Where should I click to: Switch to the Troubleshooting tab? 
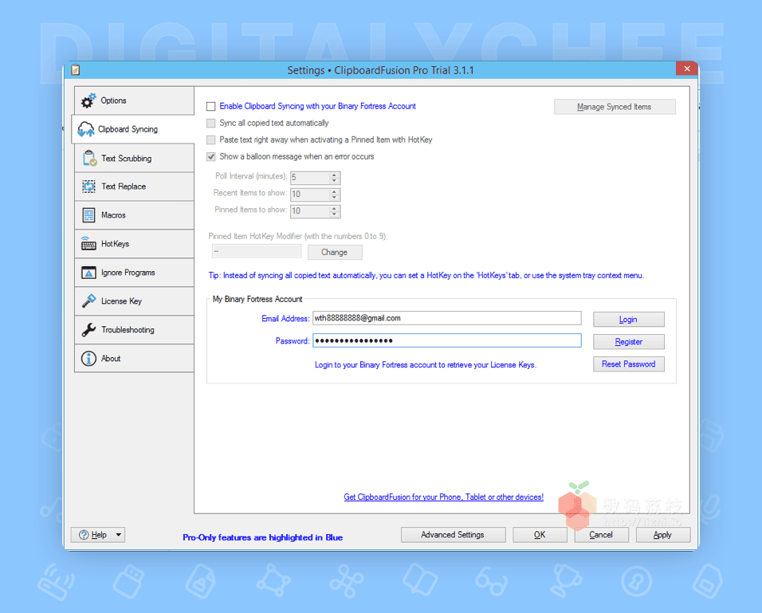coord(134,329)
